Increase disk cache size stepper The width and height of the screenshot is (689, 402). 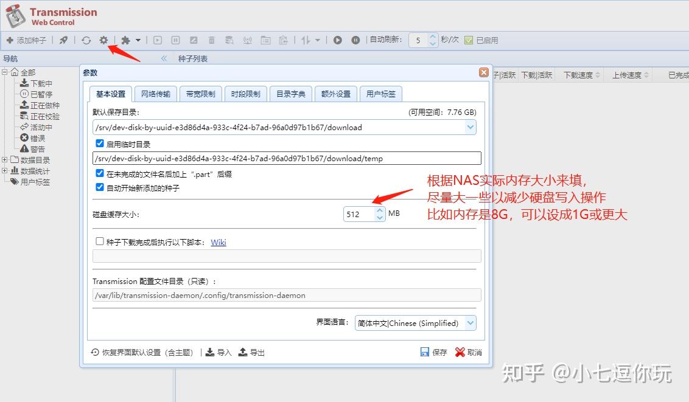(380, 210)
